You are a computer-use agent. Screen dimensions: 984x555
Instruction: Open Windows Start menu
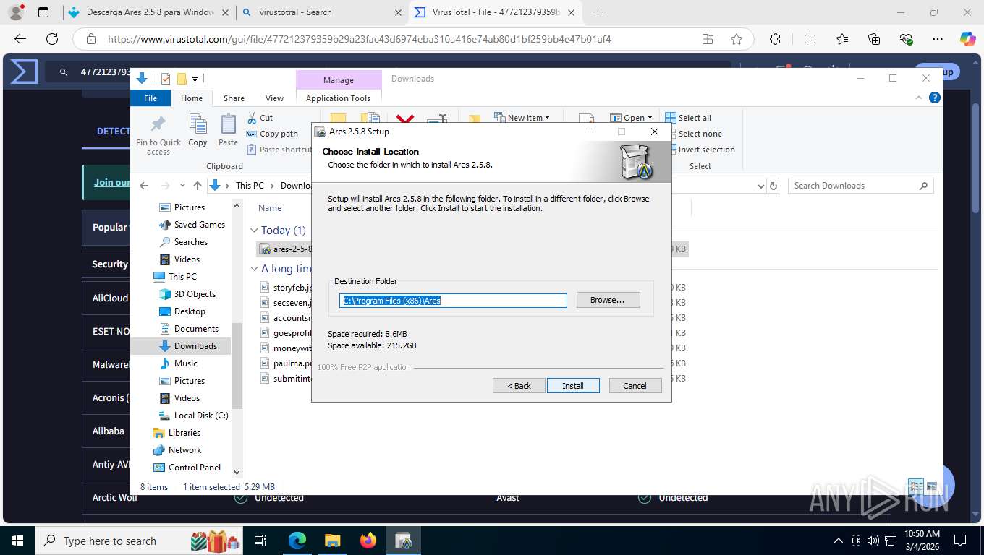point(17,541)
